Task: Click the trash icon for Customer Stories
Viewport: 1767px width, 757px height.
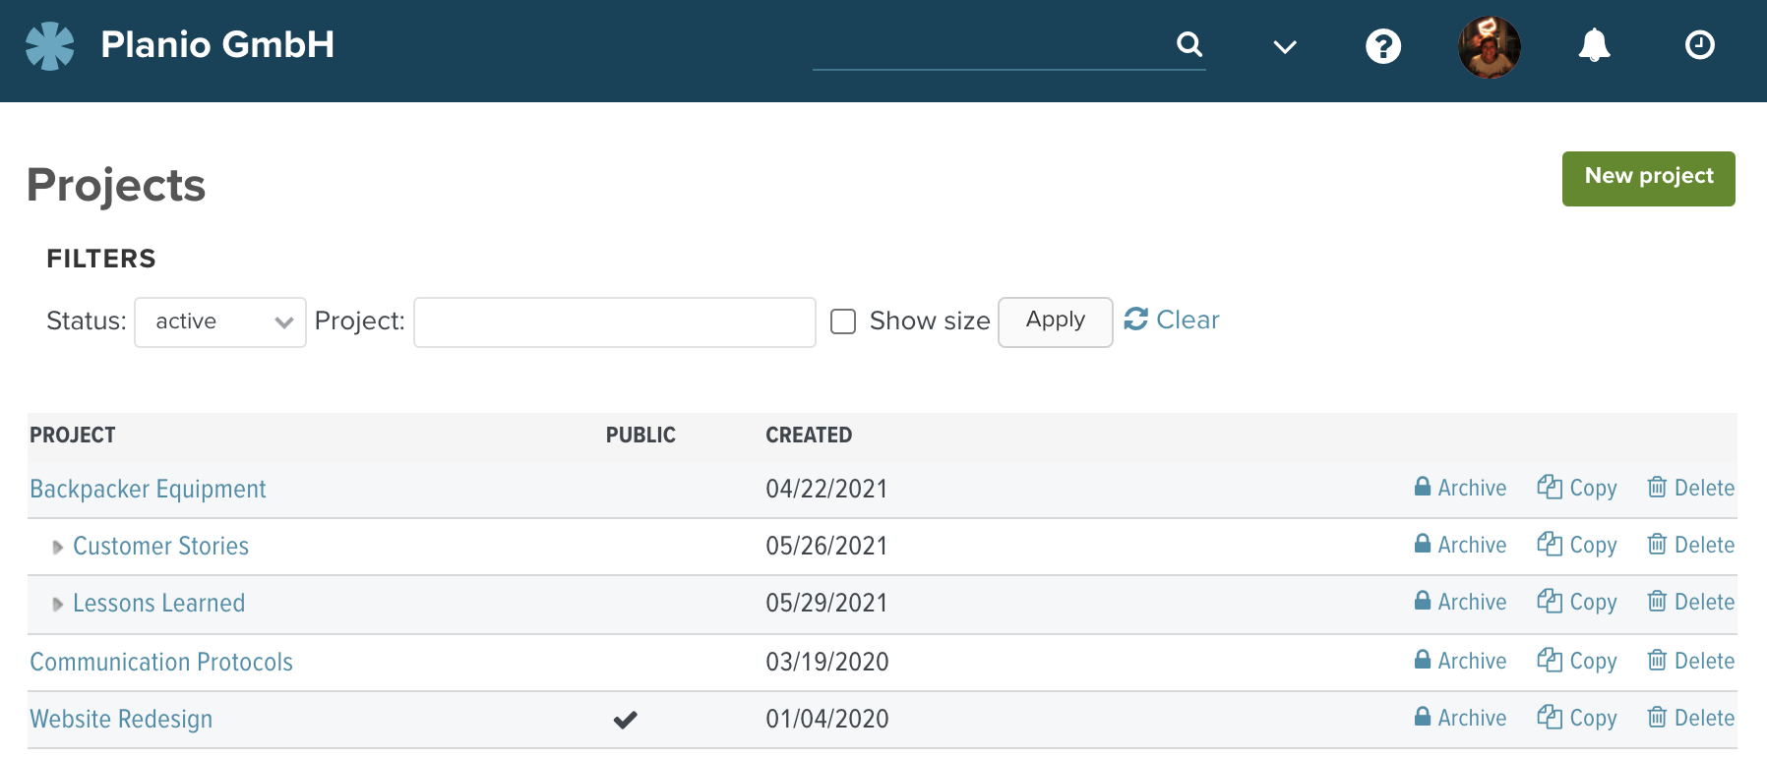Action: pos(1657,544)
